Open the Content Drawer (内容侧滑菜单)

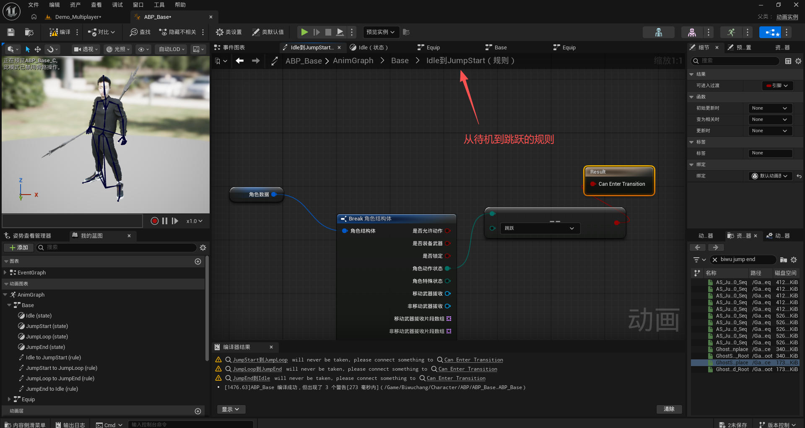(x=25, y=425)
